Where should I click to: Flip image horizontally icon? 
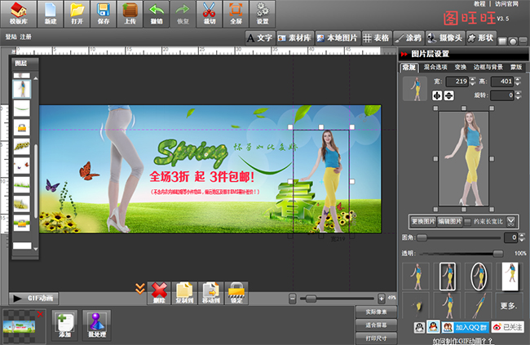coord(437,95)
